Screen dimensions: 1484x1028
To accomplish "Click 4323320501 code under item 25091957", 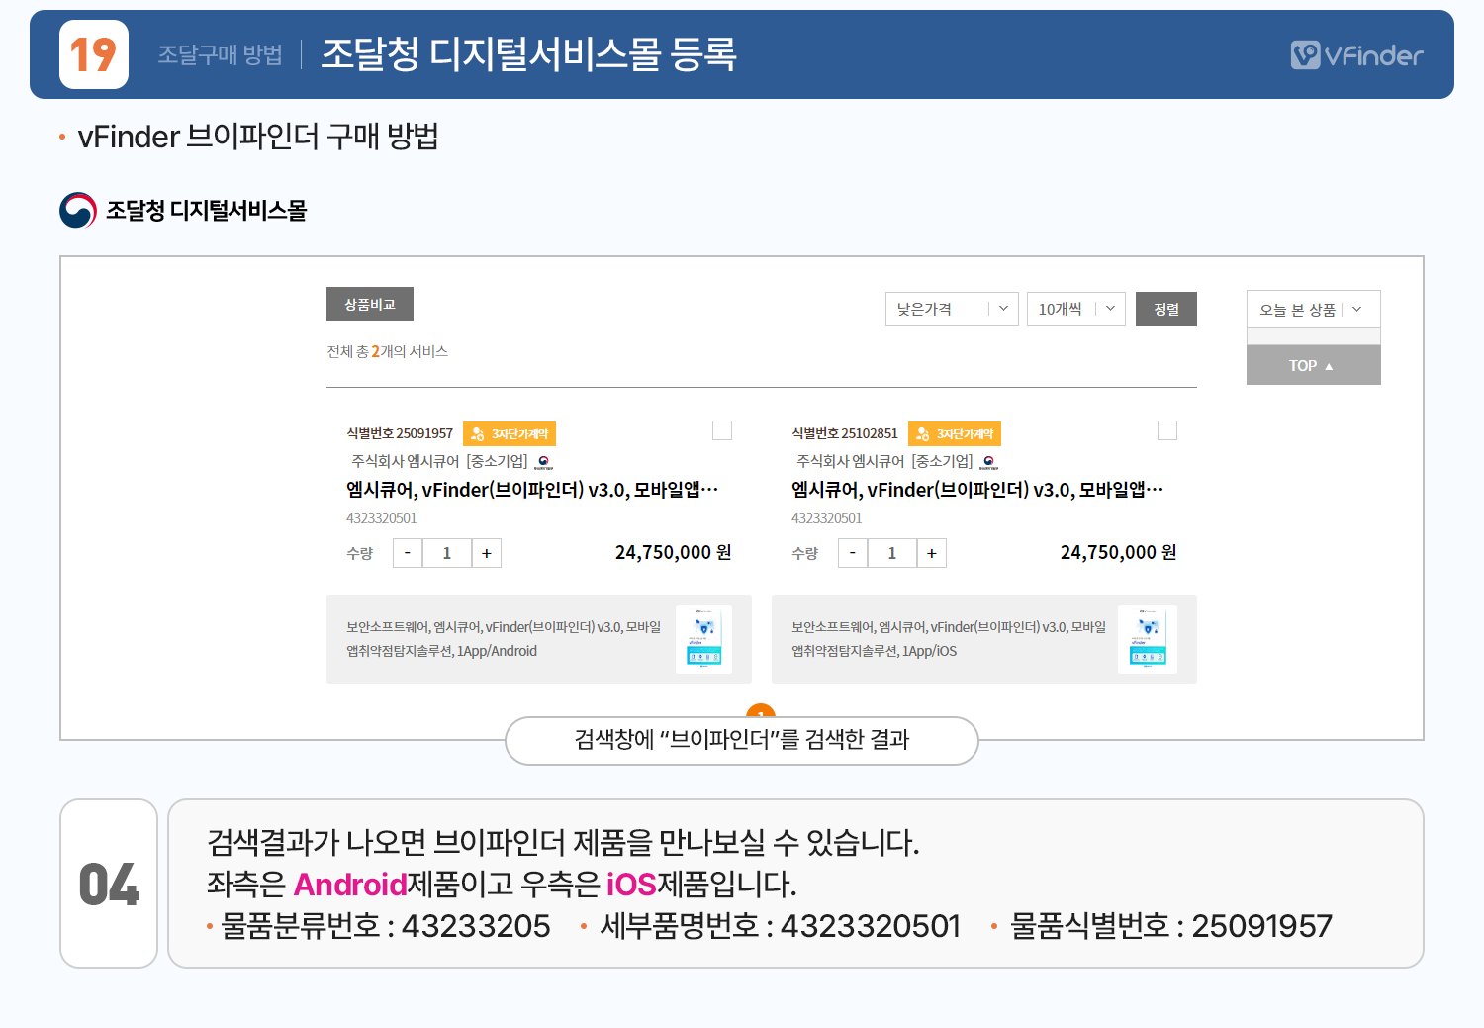I will [382, 518].
